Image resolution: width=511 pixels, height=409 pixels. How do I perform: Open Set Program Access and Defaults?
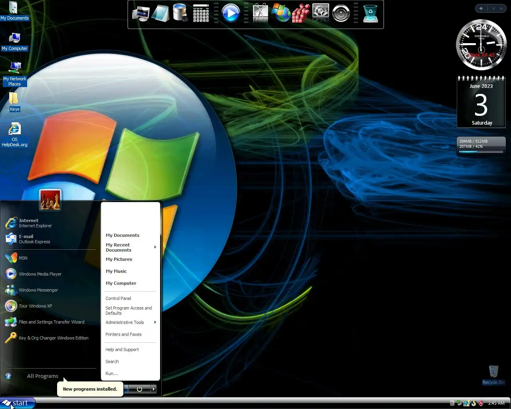tap(129, 310)
